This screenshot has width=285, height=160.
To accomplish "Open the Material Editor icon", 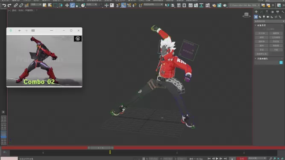I will [x=208, y=5].
